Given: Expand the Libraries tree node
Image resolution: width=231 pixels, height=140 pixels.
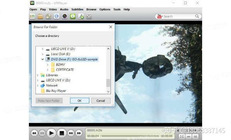Looking at the screenshot, I should (38, 75).
